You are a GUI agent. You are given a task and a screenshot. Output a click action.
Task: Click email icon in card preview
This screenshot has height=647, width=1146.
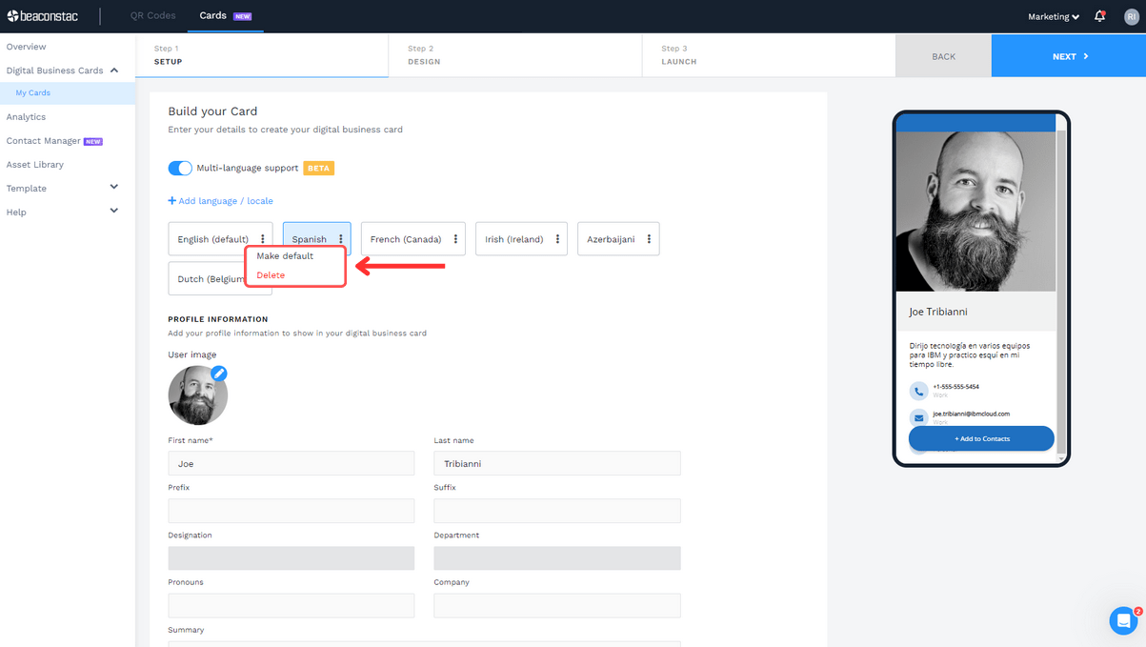(x=918, y=417)
